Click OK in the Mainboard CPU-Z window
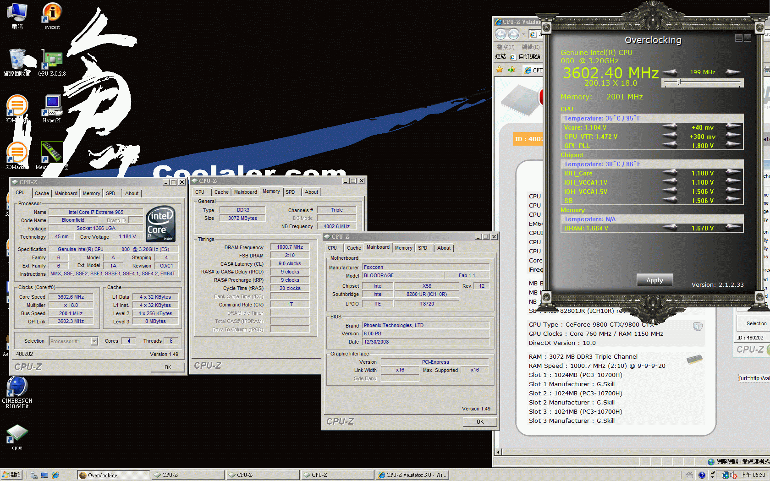The height and width of the screenshot is (481, 770). [480, 421]
